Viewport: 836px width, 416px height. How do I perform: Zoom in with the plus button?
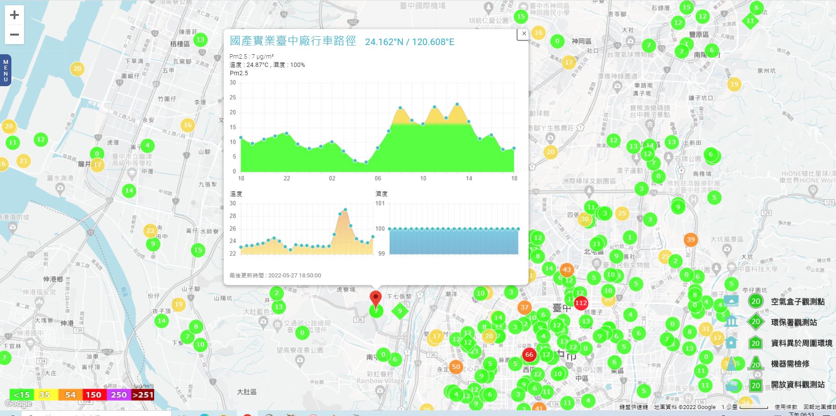14,15
